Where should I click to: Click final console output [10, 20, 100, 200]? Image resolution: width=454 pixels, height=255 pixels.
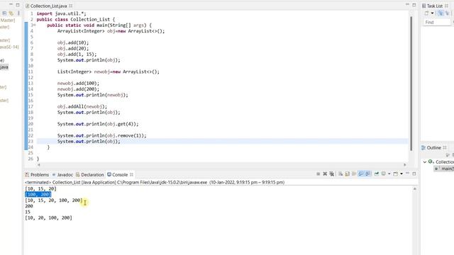click(48, 217)
